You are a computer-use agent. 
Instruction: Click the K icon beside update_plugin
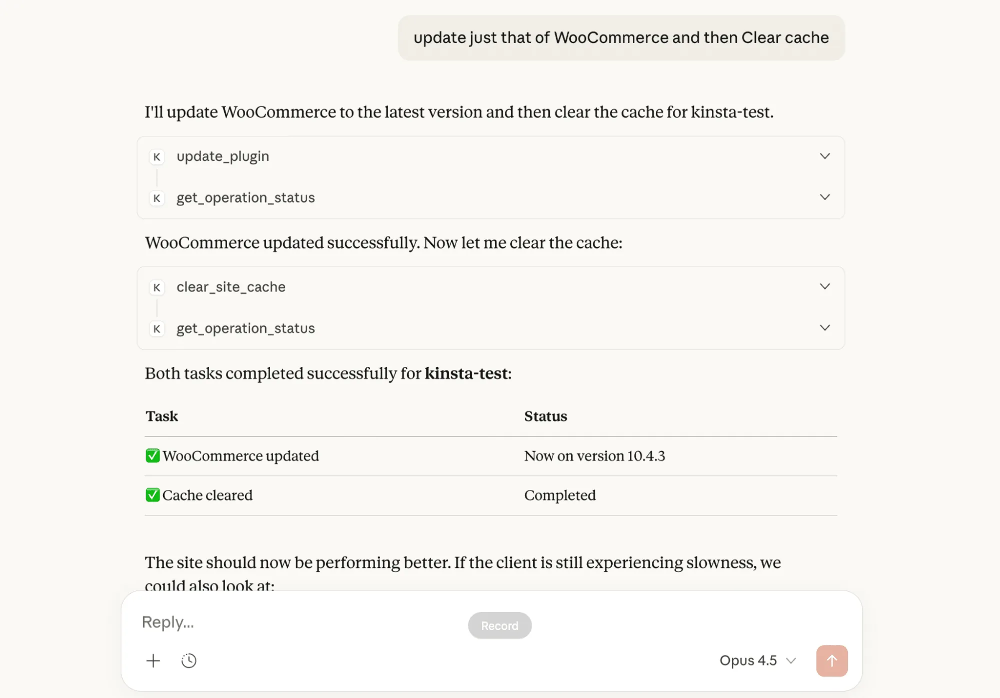[157, 156]
